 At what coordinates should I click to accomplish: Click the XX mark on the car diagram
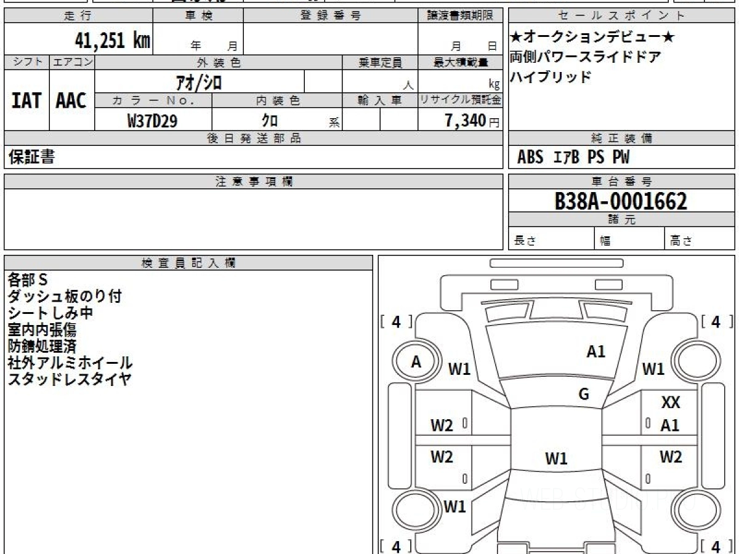(671, 403)
